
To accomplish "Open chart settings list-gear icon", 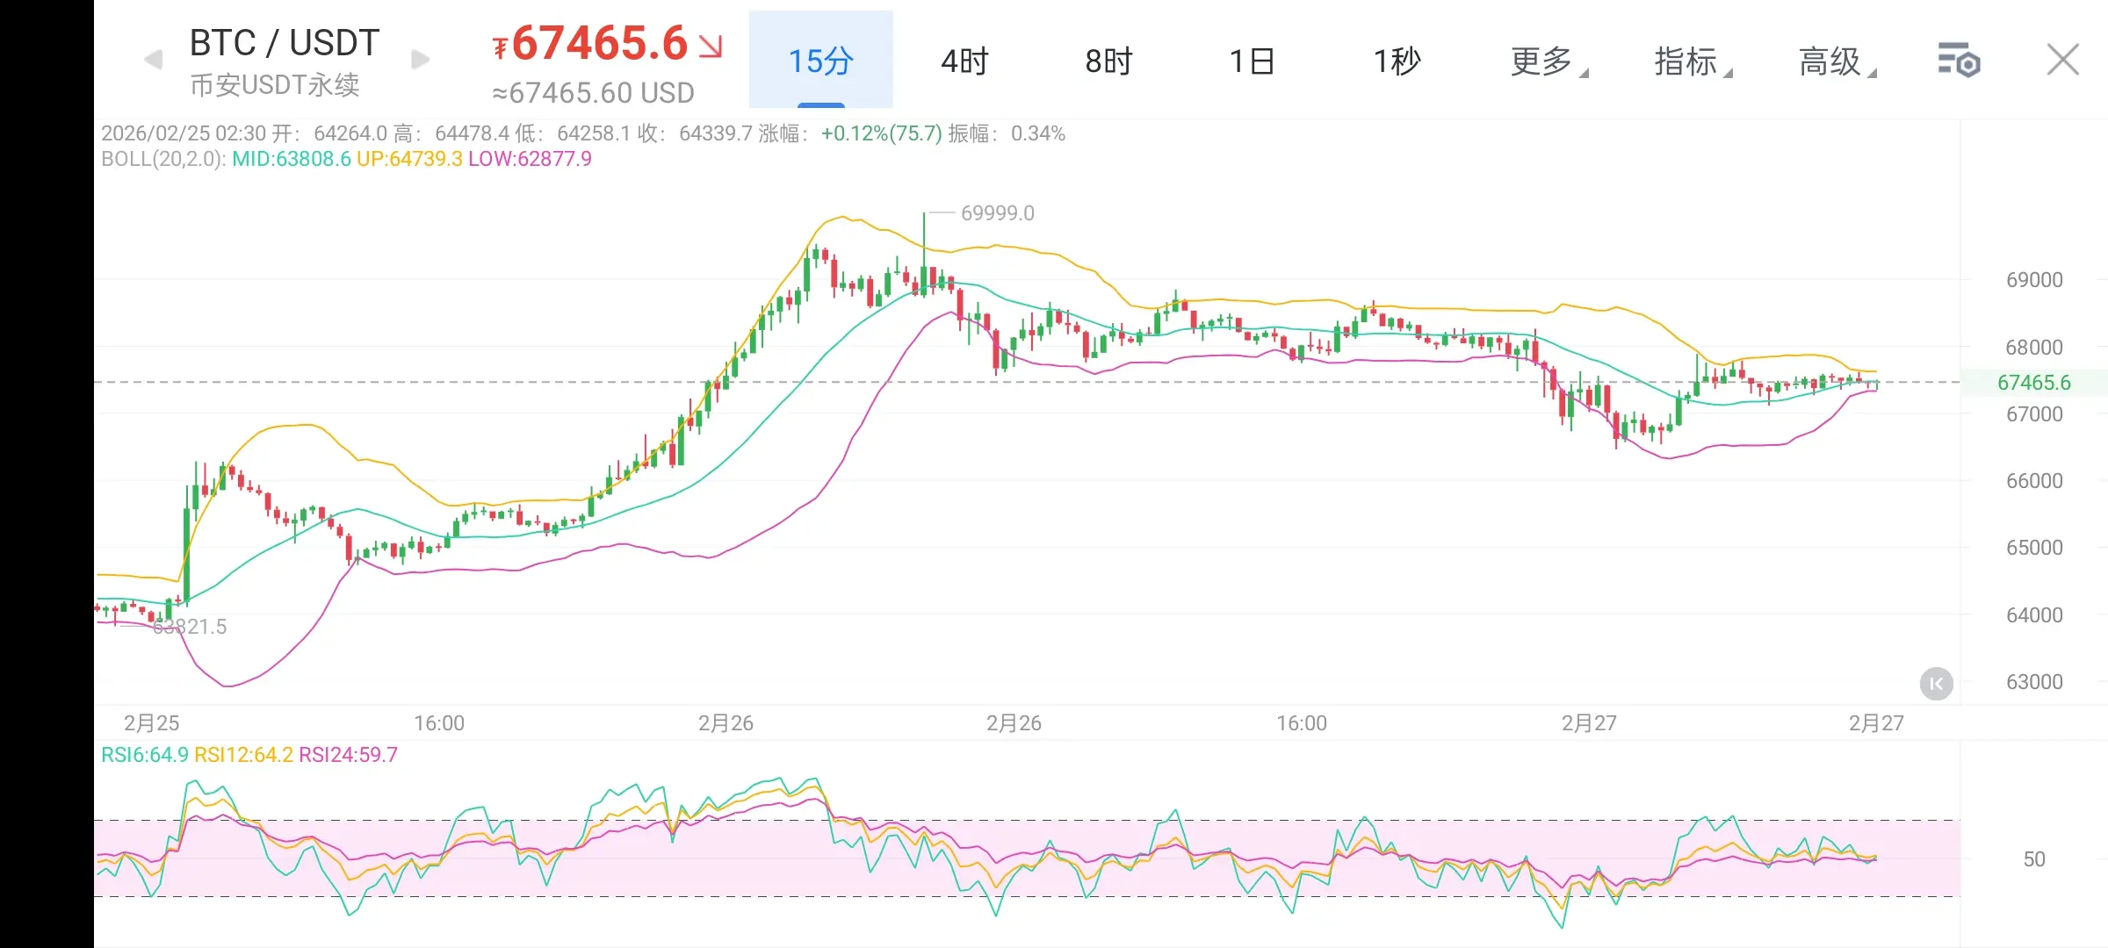I will [1959, 61].
